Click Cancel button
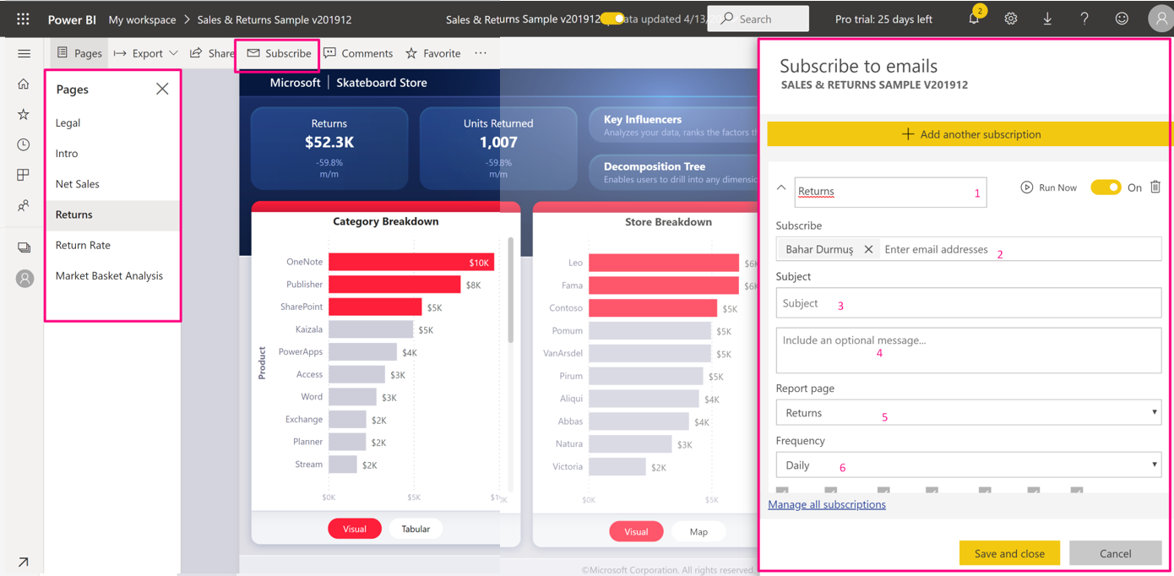 1115,553
